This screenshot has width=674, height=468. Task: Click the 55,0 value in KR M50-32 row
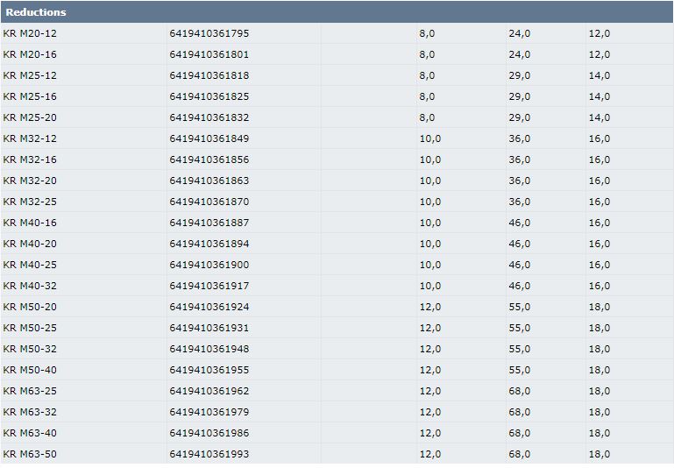coord(519,350)
